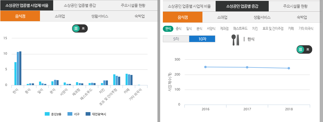This screenshot has height=122, width=323.
Task: Choose the 호프 및 간이주점 category filter
Action: (x=273, y=28)
